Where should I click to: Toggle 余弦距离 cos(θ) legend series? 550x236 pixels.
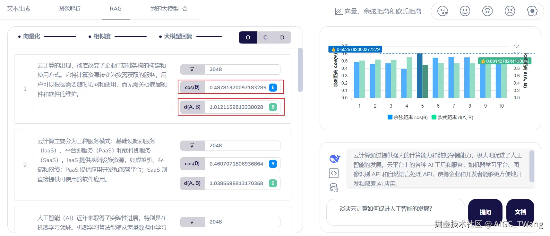click(x=408, y=118)
